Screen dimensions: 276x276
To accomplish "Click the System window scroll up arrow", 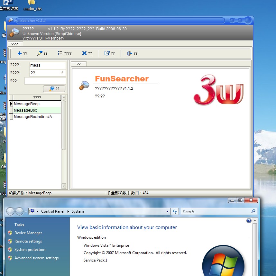I will coord(255,220).
